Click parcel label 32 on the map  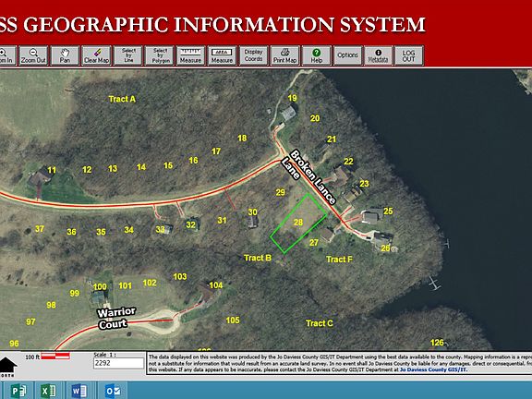(190, 224)
